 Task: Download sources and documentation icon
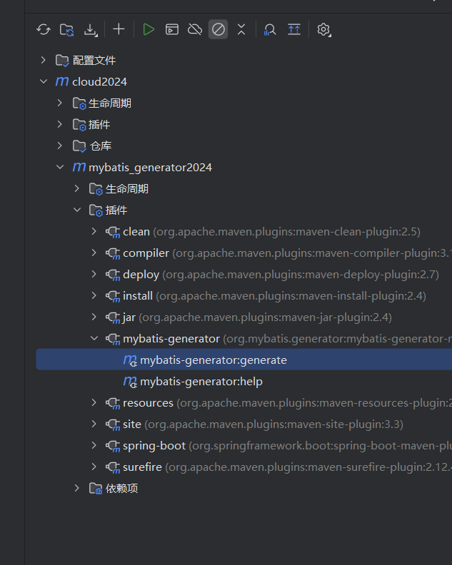pos(91,29)
